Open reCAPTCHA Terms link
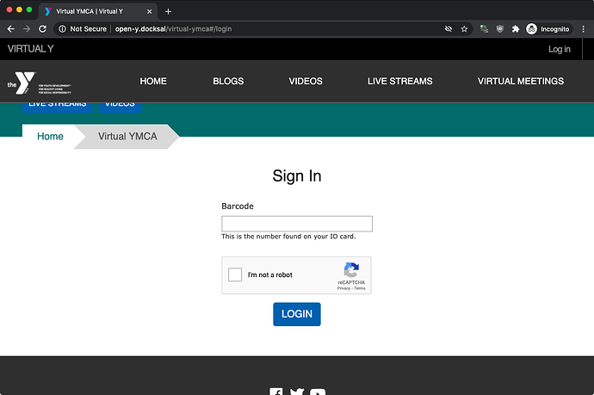 [x=360, y=288]
